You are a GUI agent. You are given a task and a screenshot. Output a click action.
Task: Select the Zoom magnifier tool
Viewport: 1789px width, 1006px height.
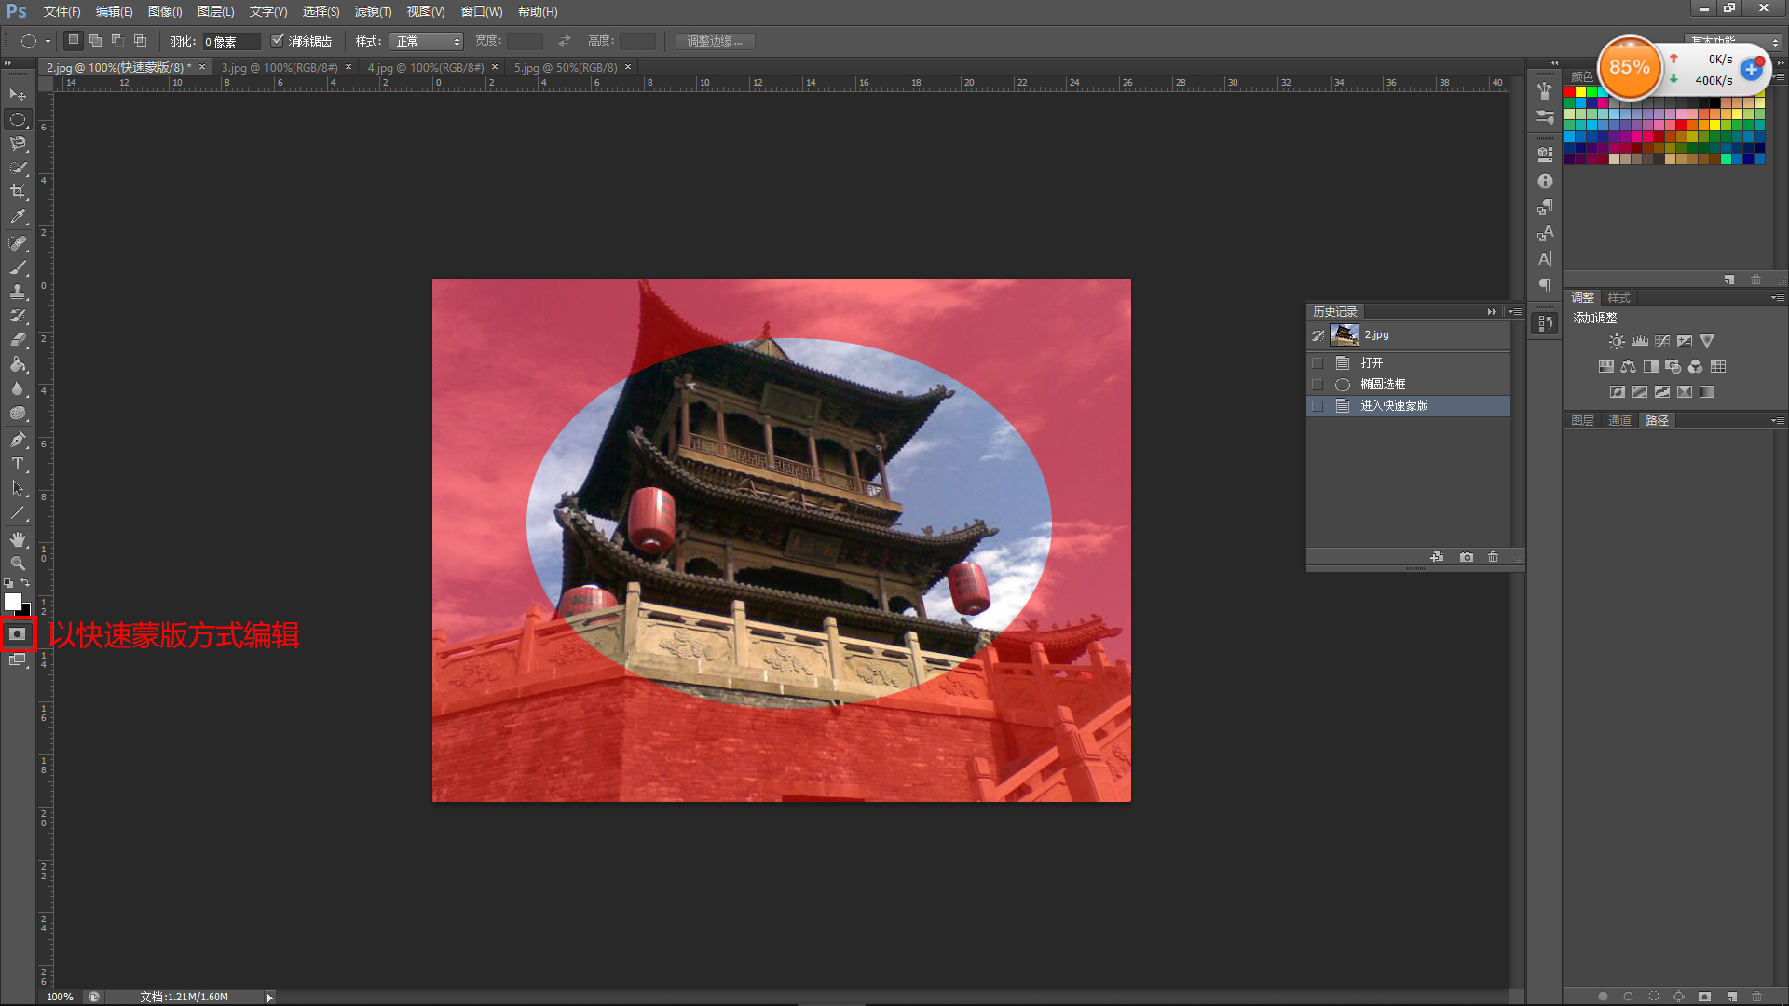tap(18, 564)
